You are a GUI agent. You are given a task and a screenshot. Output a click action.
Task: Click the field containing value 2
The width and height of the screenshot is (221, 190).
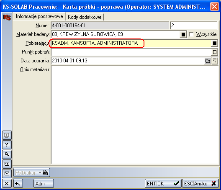[x=194, y=26]
